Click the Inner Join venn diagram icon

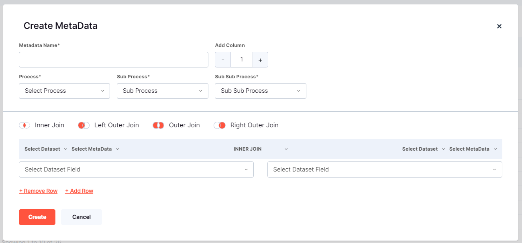click(24, 125)
